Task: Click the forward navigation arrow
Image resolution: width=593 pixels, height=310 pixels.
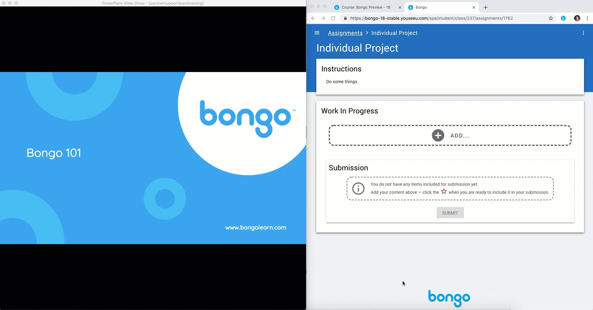Action: [x=323, y=18]
